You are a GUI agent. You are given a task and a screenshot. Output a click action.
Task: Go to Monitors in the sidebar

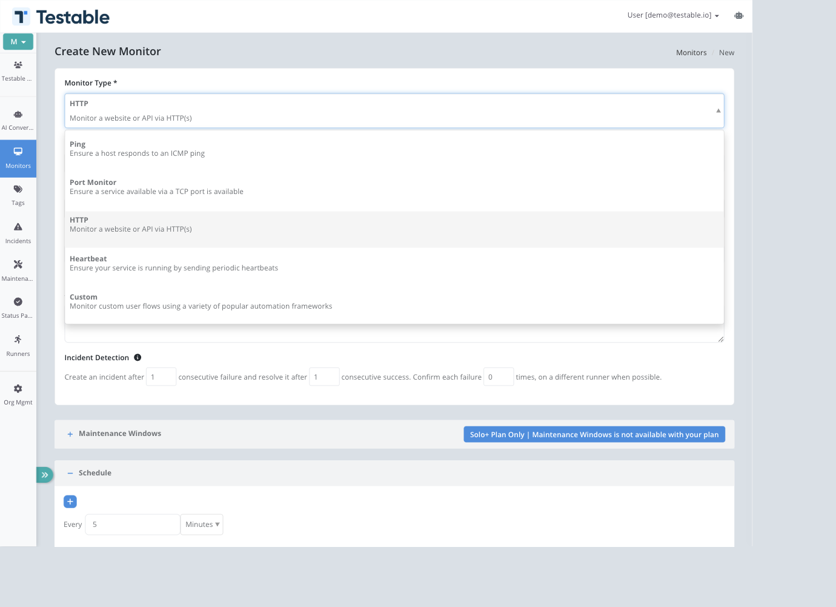pos(18,158)
